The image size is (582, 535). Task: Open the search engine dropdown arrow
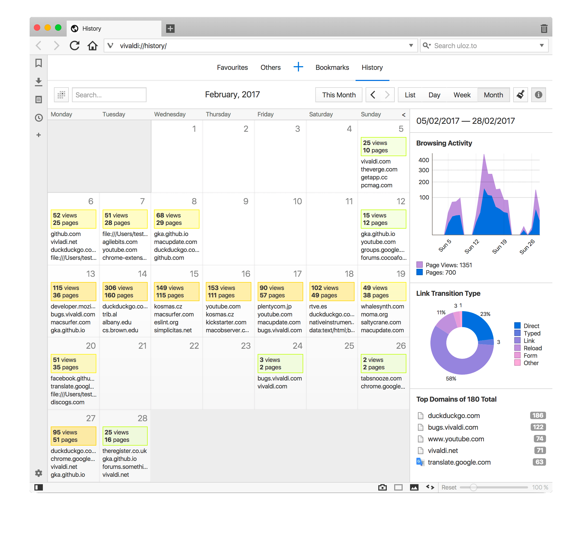542,46
